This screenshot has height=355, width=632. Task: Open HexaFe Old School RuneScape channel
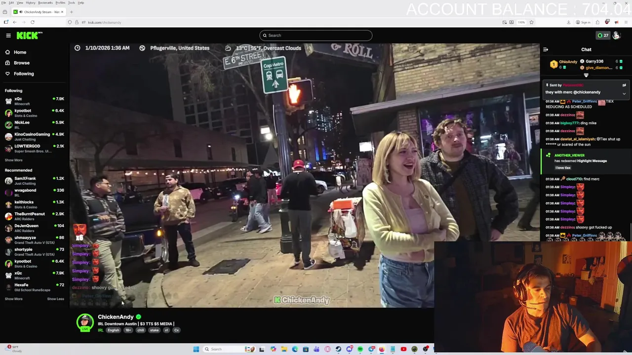35,287
